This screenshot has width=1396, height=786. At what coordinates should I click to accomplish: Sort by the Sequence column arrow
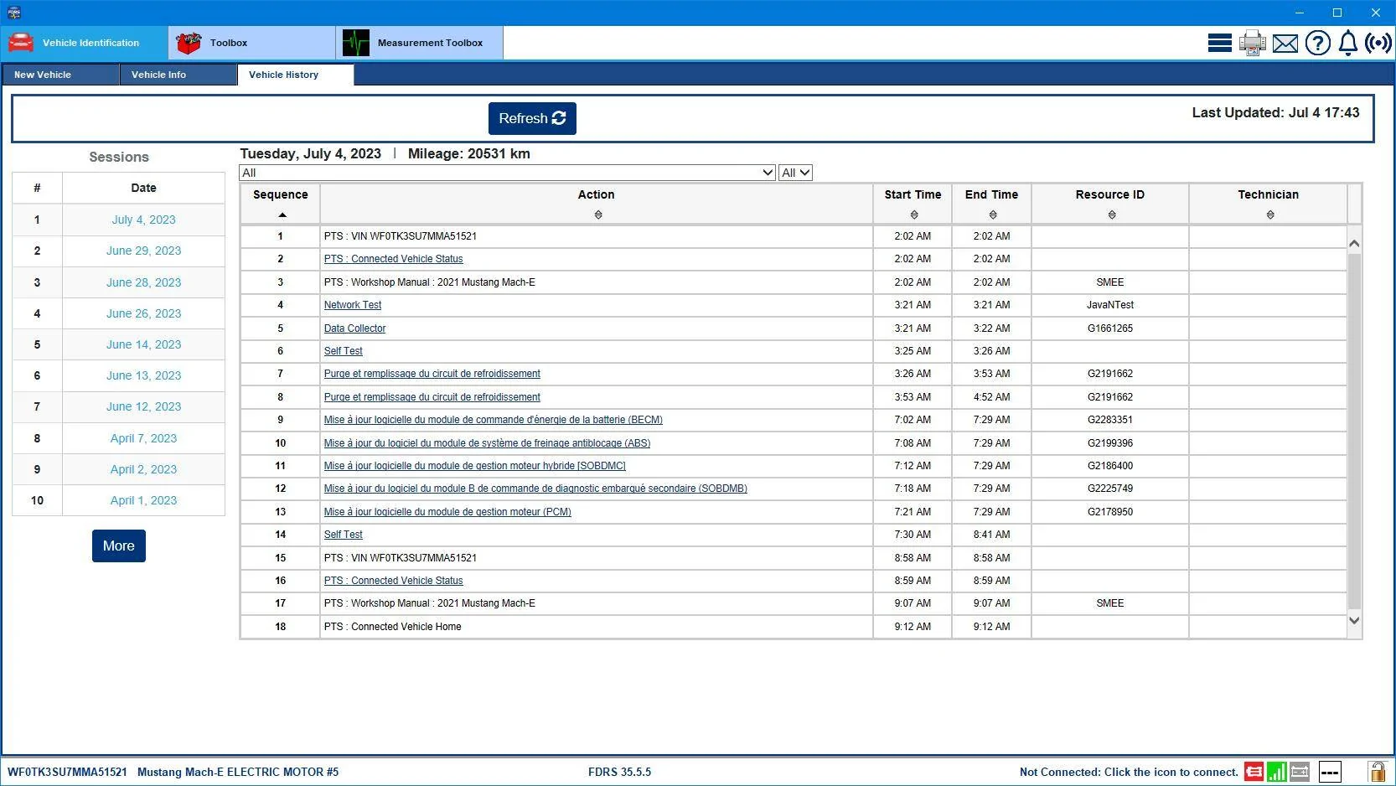(282, 215)
